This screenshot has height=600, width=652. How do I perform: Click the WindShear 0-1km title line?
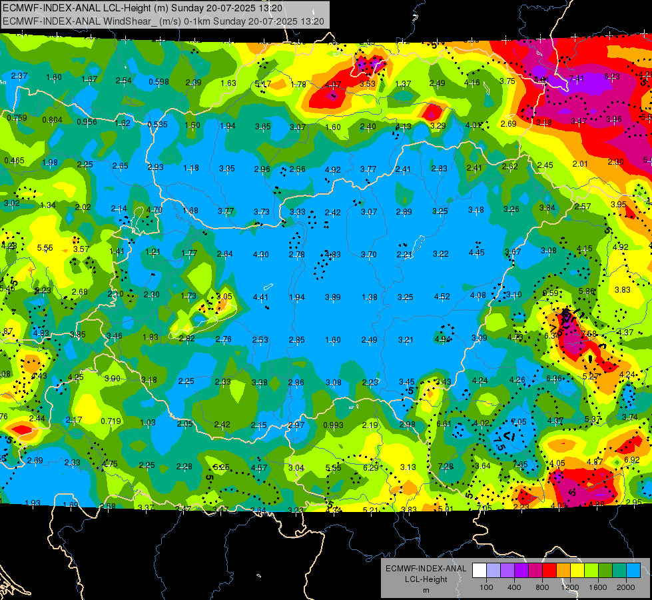pyautogui.click(x=163, y=21)
